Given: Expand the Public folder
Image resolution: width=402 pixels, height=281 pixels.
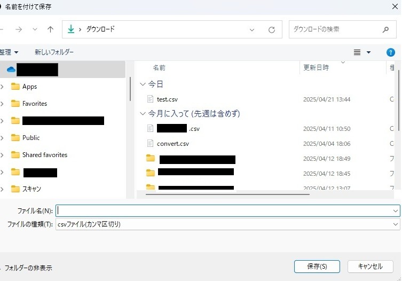Looking at the screenshot, I should pyautogui.click(x=2, y=138).
